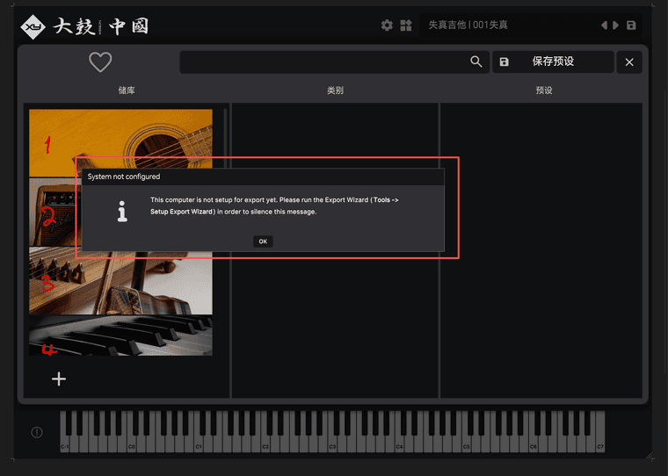Click the 预设 column header
668x476 pixels.
[x=543, y=90]
